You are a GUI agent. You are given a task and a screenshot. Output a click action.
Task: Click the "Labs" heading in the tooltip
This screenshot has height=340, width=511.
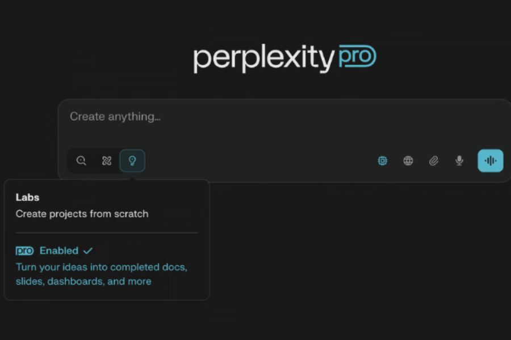(27, 198)
